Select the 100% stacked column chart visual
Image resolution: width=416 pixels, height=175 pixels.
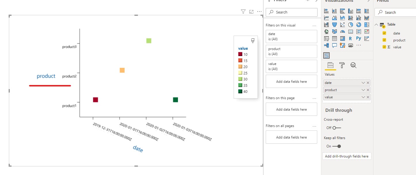coord(367,11)
